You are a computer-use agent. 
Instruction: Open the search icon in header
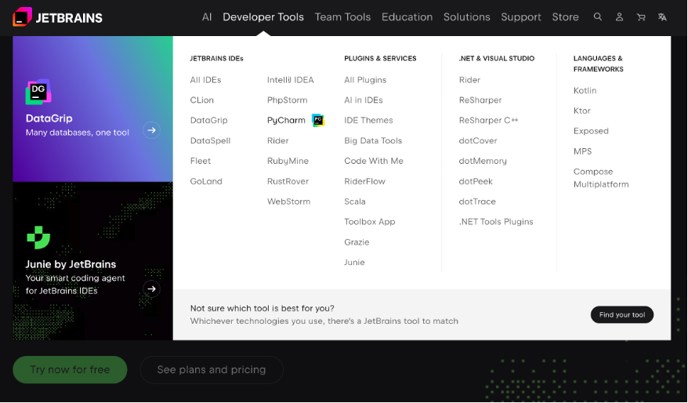pos(598,17)
